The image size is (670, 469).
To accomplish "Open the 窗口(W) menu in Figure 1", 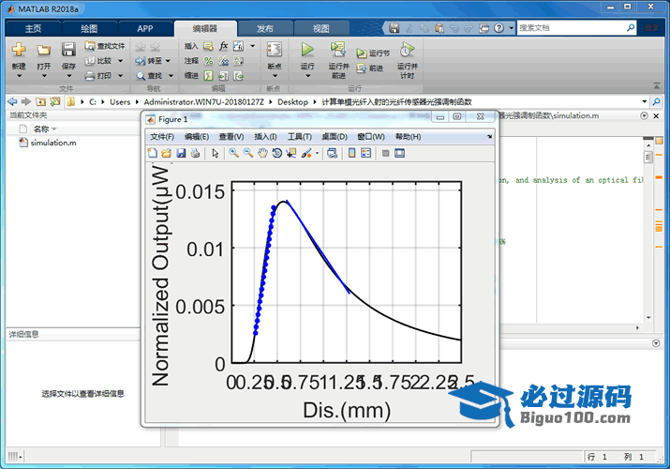I will (x=371, y=137).
